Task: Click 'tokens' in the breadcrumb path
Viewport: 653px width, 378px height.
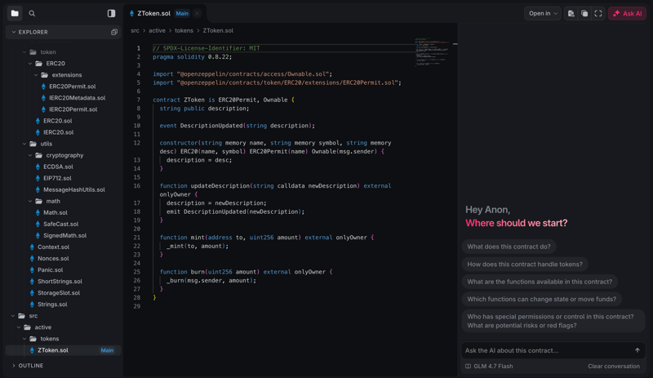Action: tap(184, 30)
